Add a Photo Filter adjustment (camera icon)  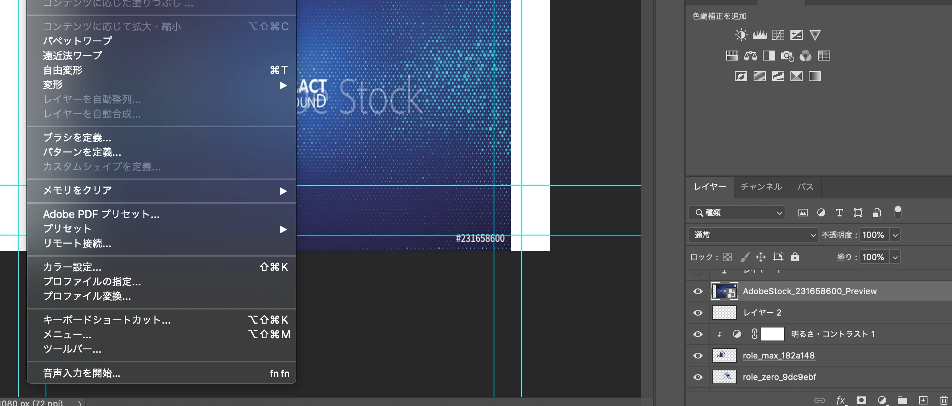point(787,56)
